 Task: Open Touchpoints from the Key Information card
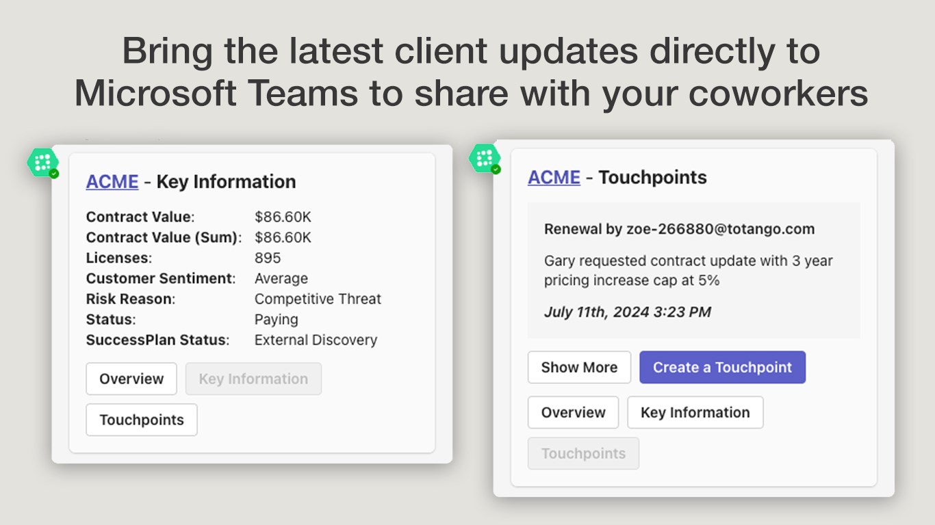click(x=142, y=420)
